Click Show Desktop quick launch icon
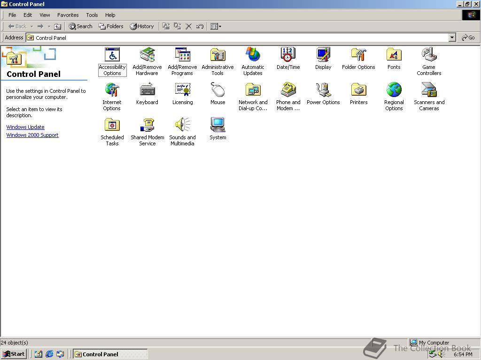This screenshot has height=360, width=481. point(39,354)
